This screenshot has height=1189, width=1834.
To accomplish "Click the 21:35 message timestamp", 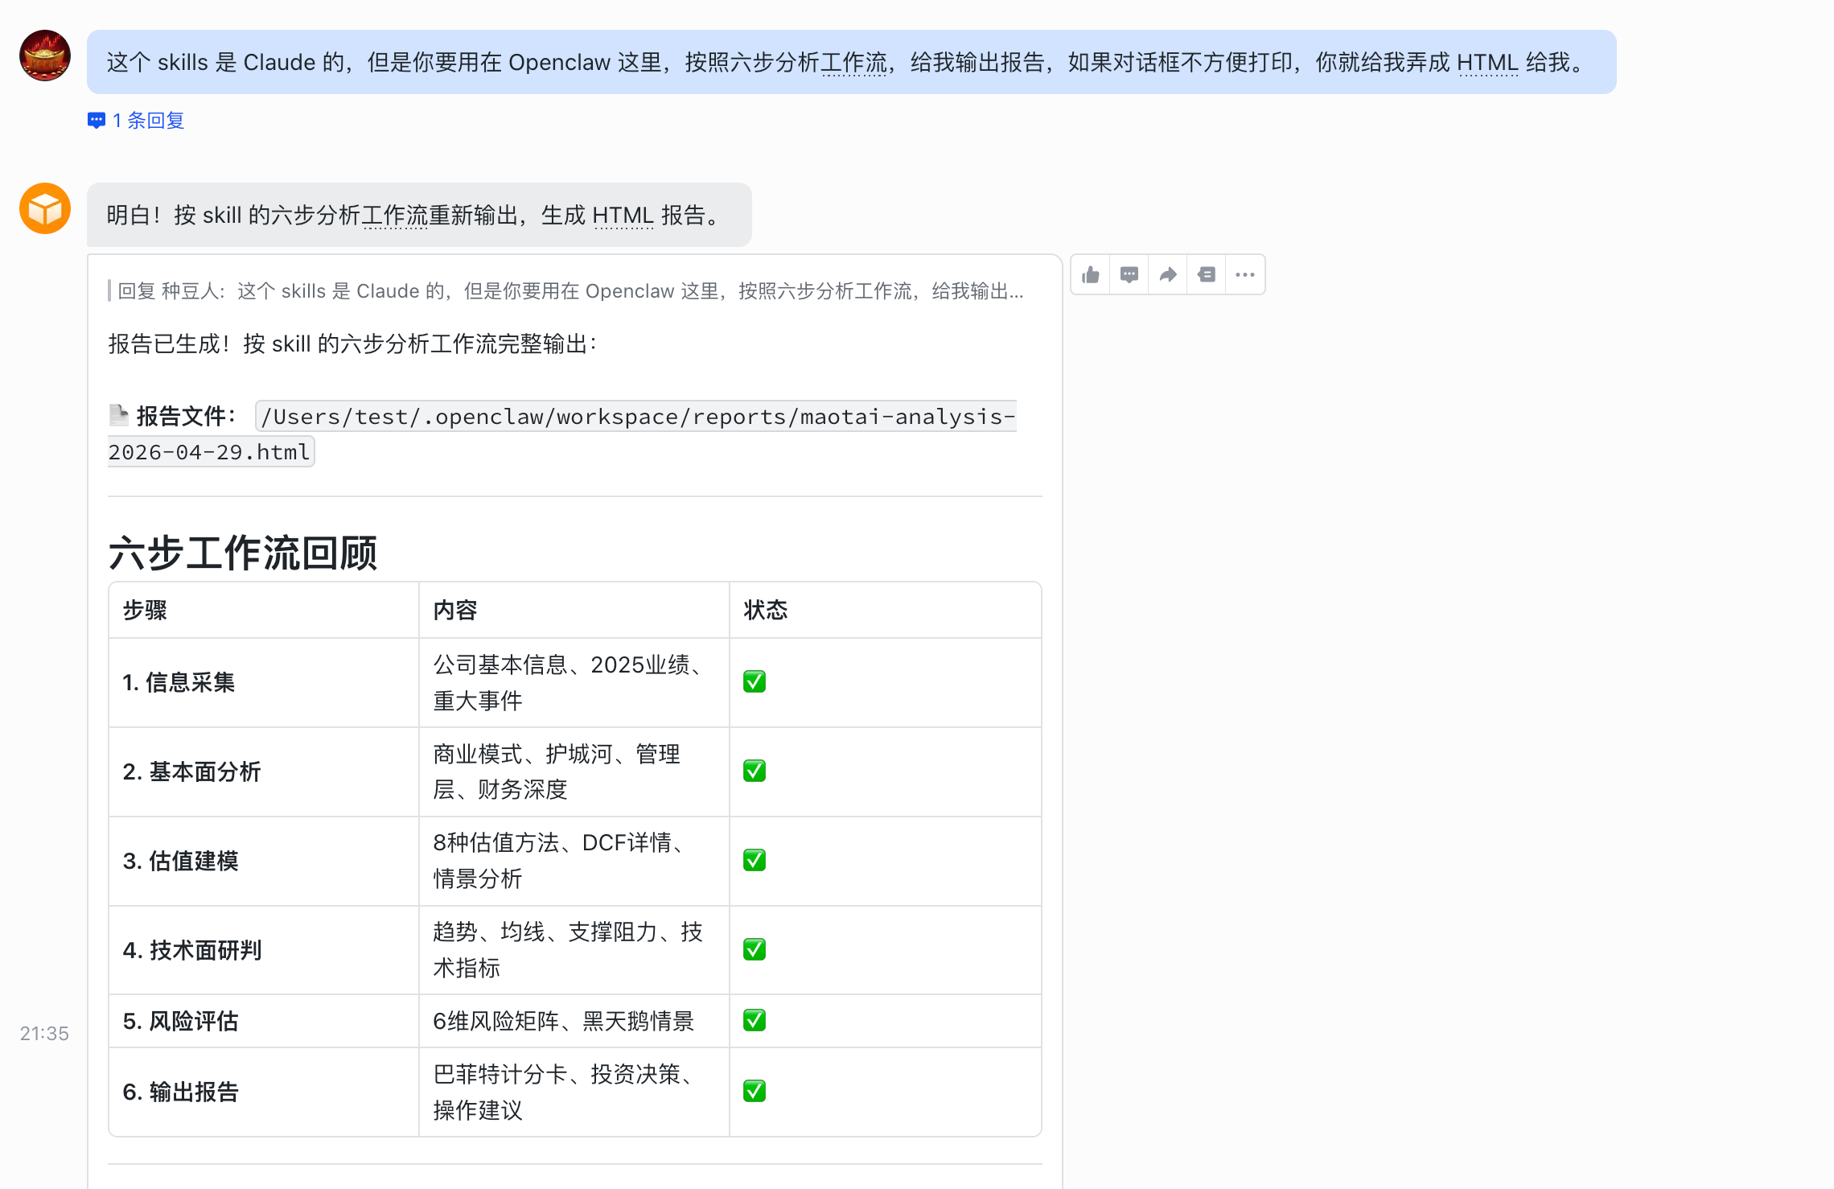I will coord(44,1034).
